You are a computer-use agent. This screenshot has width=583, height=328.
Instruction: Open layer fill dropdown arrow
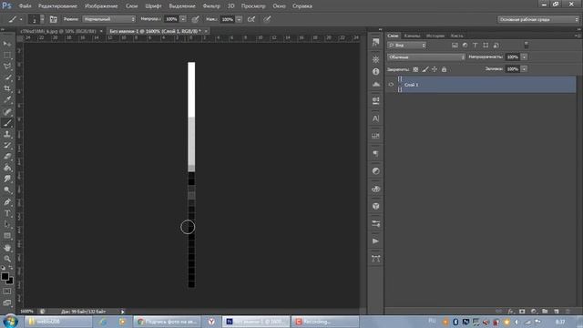click(524, 69)
